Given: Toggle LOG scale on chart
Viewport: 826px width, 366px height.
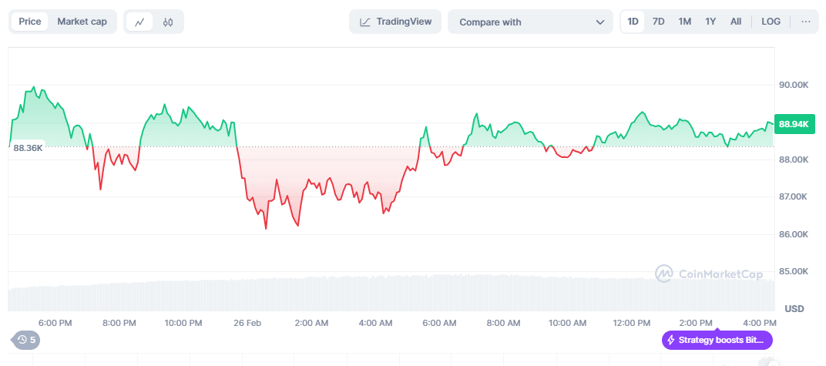Looking at the screenshot, I should coord(771,22).
